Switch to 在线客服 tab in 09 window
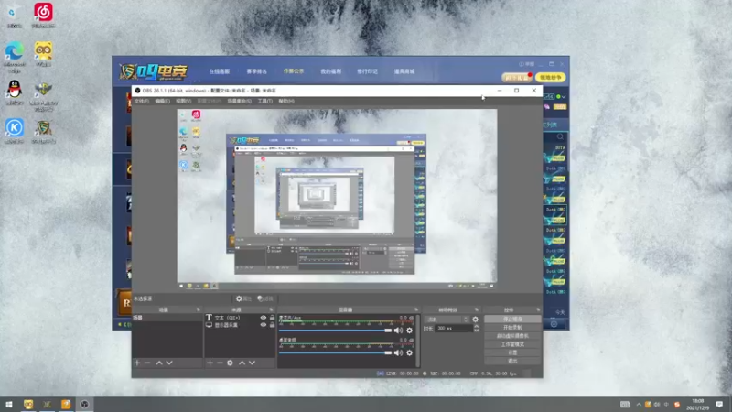 pos(220,71)
